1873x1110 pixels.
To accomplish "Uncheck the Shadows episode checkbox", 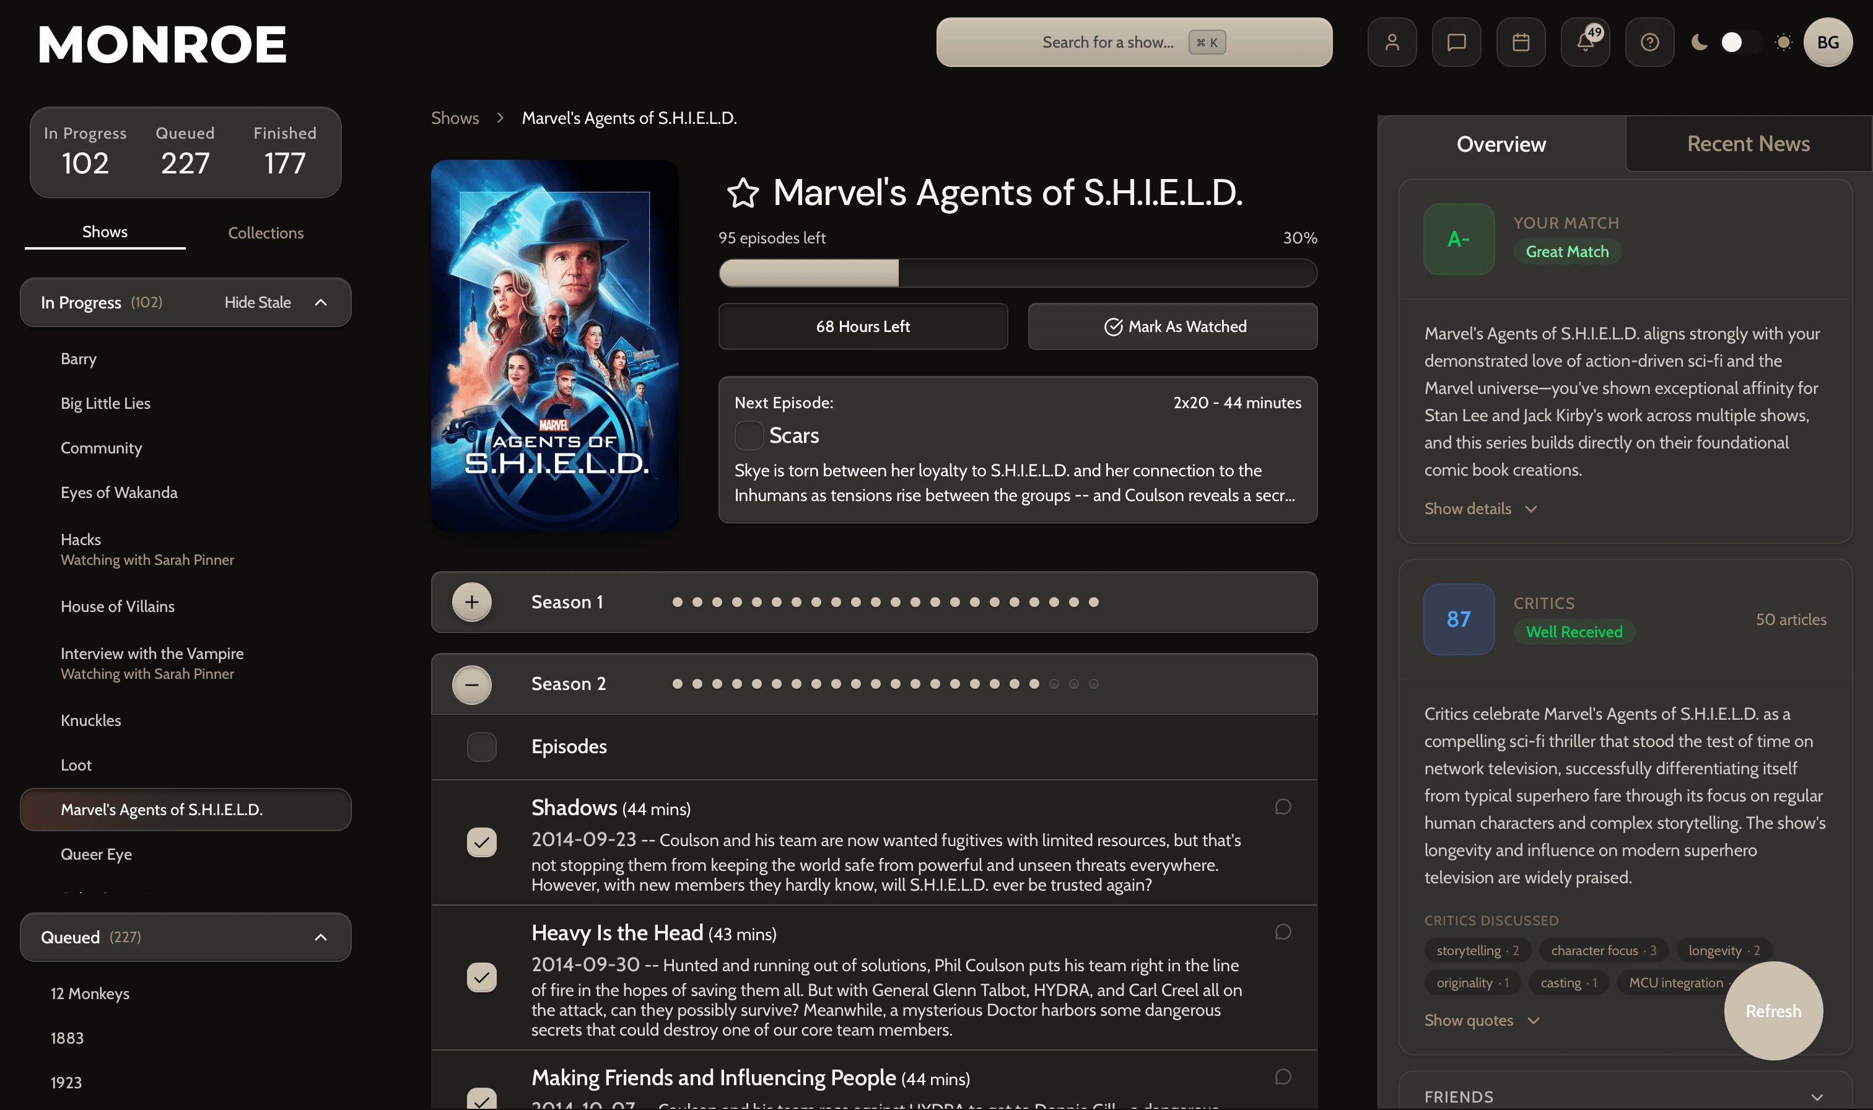I will [x=481, y=842].
